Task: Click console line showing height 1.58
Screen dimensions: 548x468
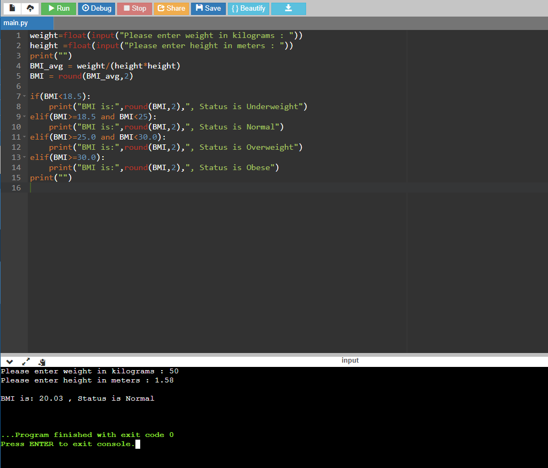Action: pos(87,380)
